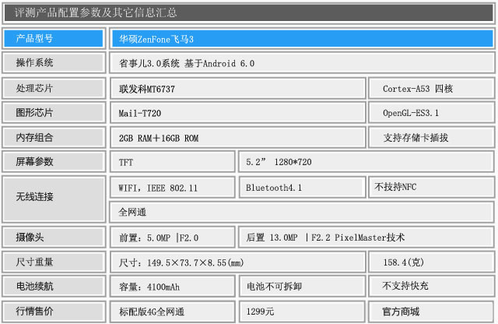498x324 pixels.
Task: Click the OpenGL-ES3.1 cell
Action: (431, 113)
